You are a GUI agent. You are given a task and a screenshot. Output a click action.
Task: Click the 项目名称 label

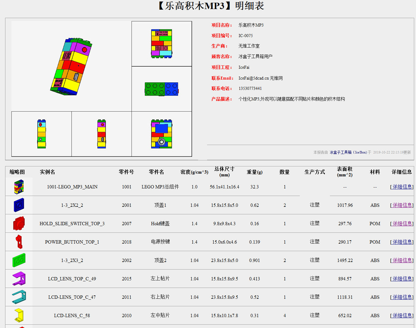[x=222, y=25]
